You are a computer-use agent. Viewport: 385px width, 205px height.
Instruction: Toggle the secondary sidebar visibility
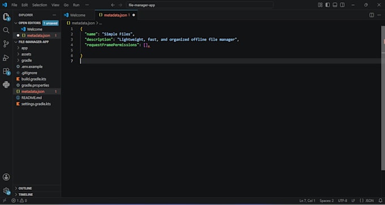[343, 5]
